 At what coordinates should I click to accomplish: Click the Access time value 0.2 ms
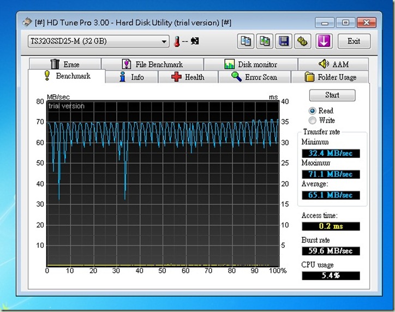pyautogui.click(x=331, y=226)
